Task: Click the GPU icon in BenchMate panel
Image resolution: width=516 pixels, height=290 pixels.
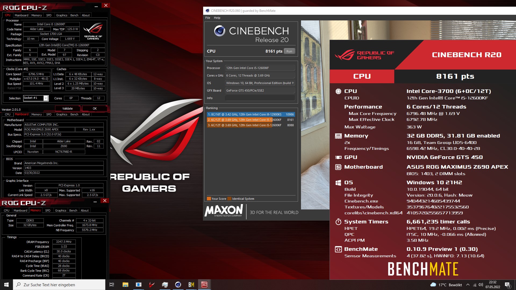Action: tap(338, 157)
